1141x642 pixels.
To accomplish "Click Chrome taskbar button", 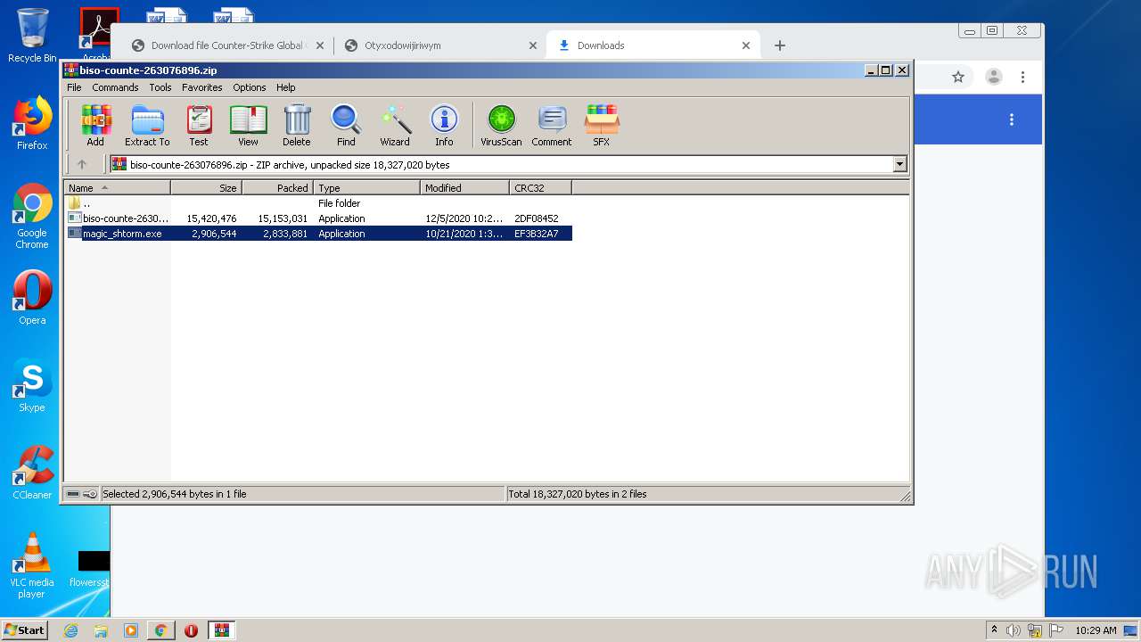I will pyautogui.click(x=160, y=630).
